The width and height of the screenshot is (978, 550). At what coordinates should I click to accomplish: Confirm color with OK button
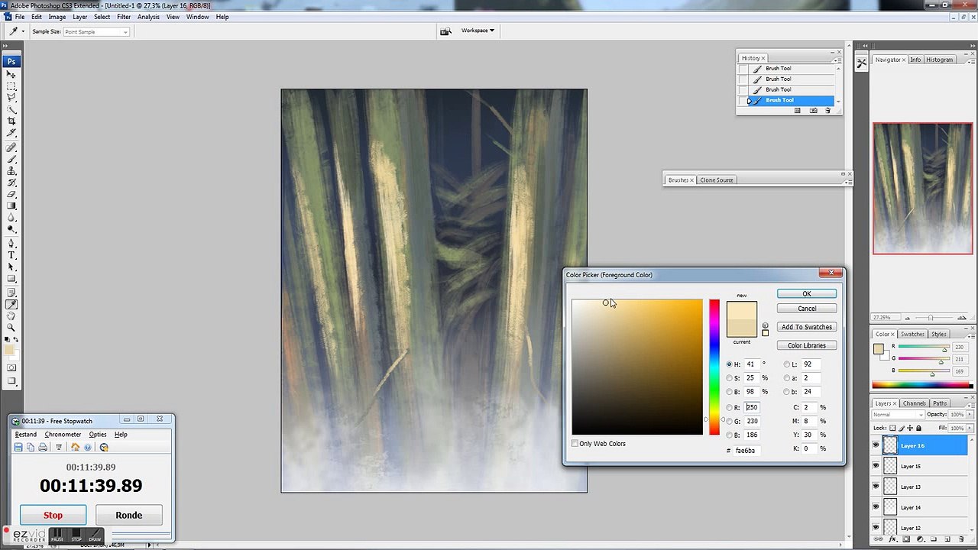pyautogui.click(x=807, y=294)
